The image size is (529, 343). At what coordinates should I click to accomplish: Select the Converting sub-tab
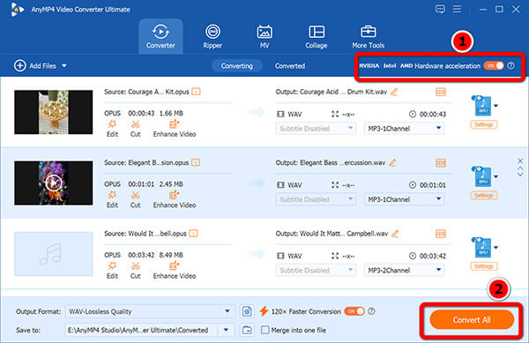pyautogui.click(x=237, y=66)
